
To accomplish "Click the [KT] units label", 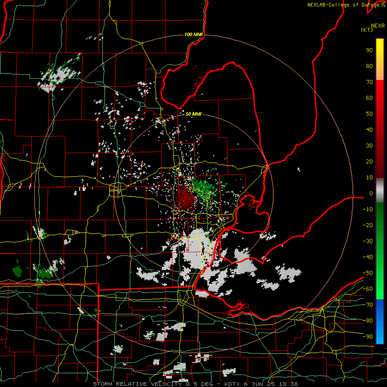I will tap(367, 30).
